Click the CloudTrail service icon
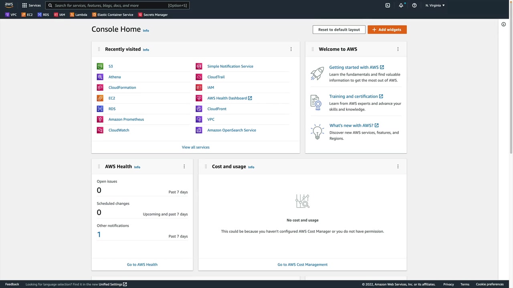 (199, 77)
